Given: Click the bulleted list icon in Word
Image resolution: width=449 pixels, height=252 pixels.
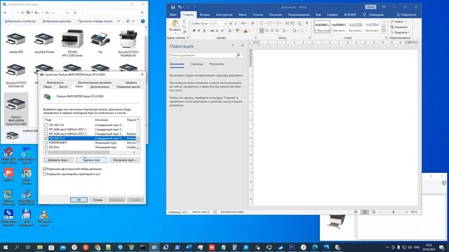Looking at the screenshot, I should tap(262, 23).
